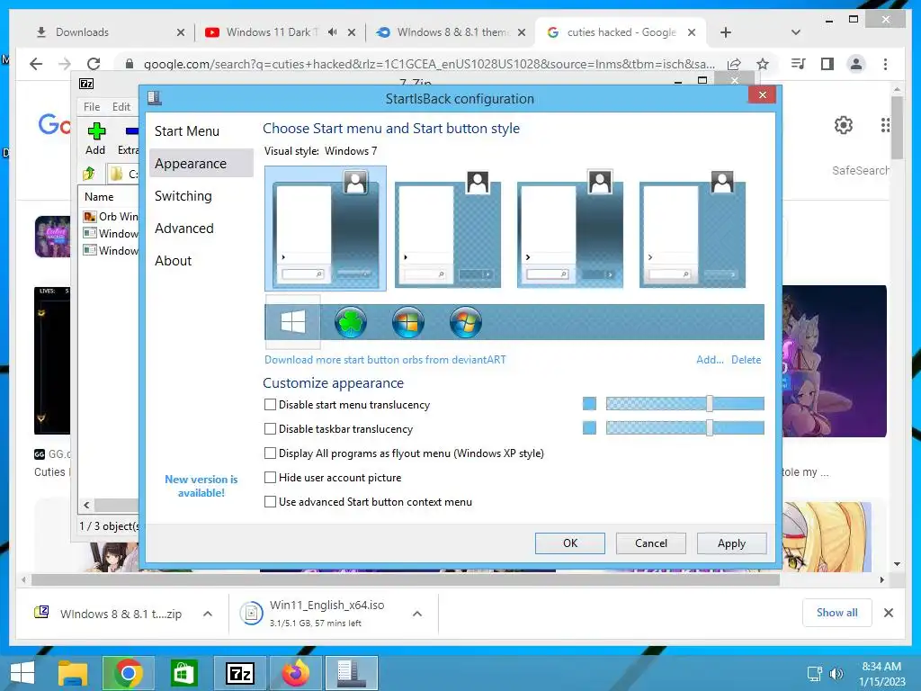921x691 pixels.
Task: Expand Chrome tab search chevron
Action: (x=795, y=32)
